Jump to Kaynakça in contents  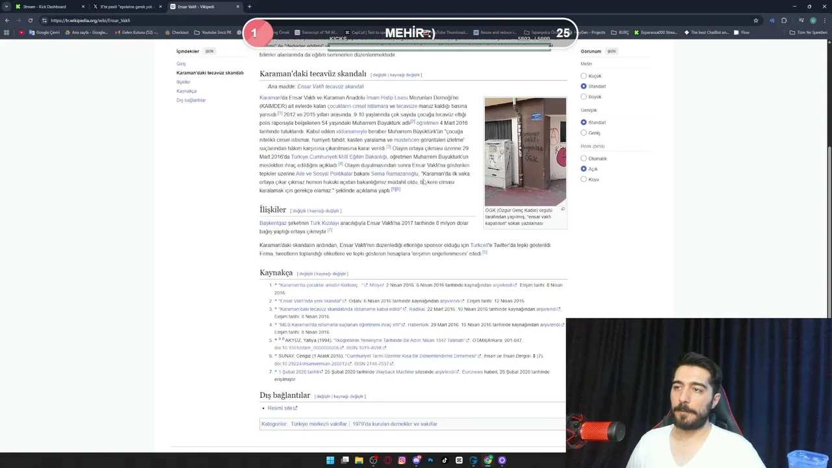(187, 91)
